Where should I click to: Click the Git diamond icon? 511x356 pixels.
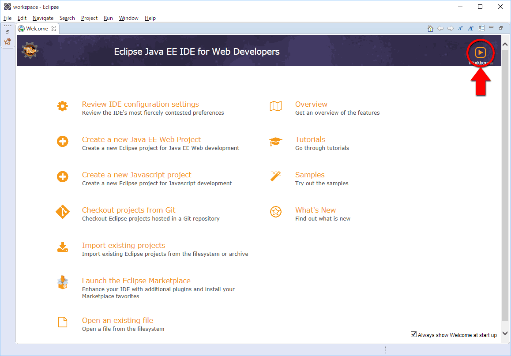point(63,212)
